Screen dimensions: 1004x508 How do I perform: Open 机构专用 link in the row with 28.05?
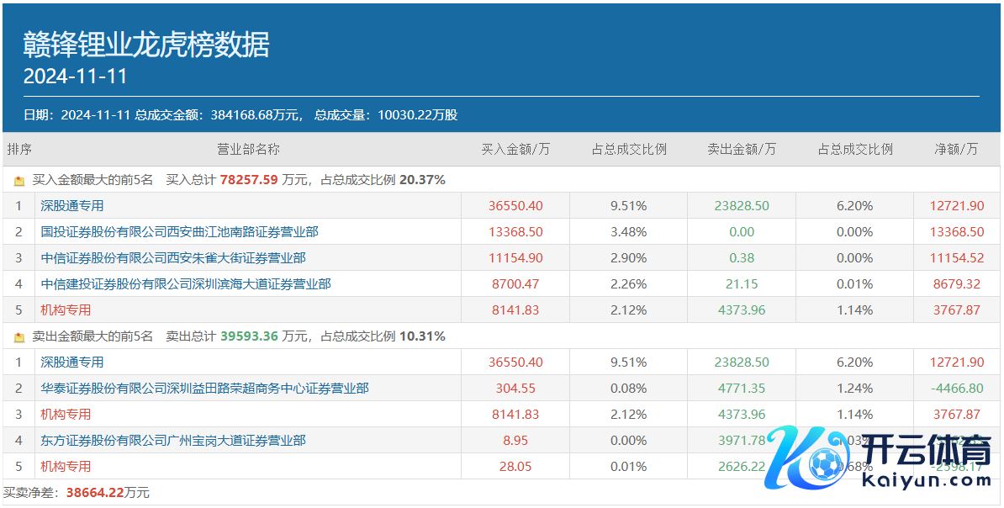pyautogui.click(x=66, y=466)
